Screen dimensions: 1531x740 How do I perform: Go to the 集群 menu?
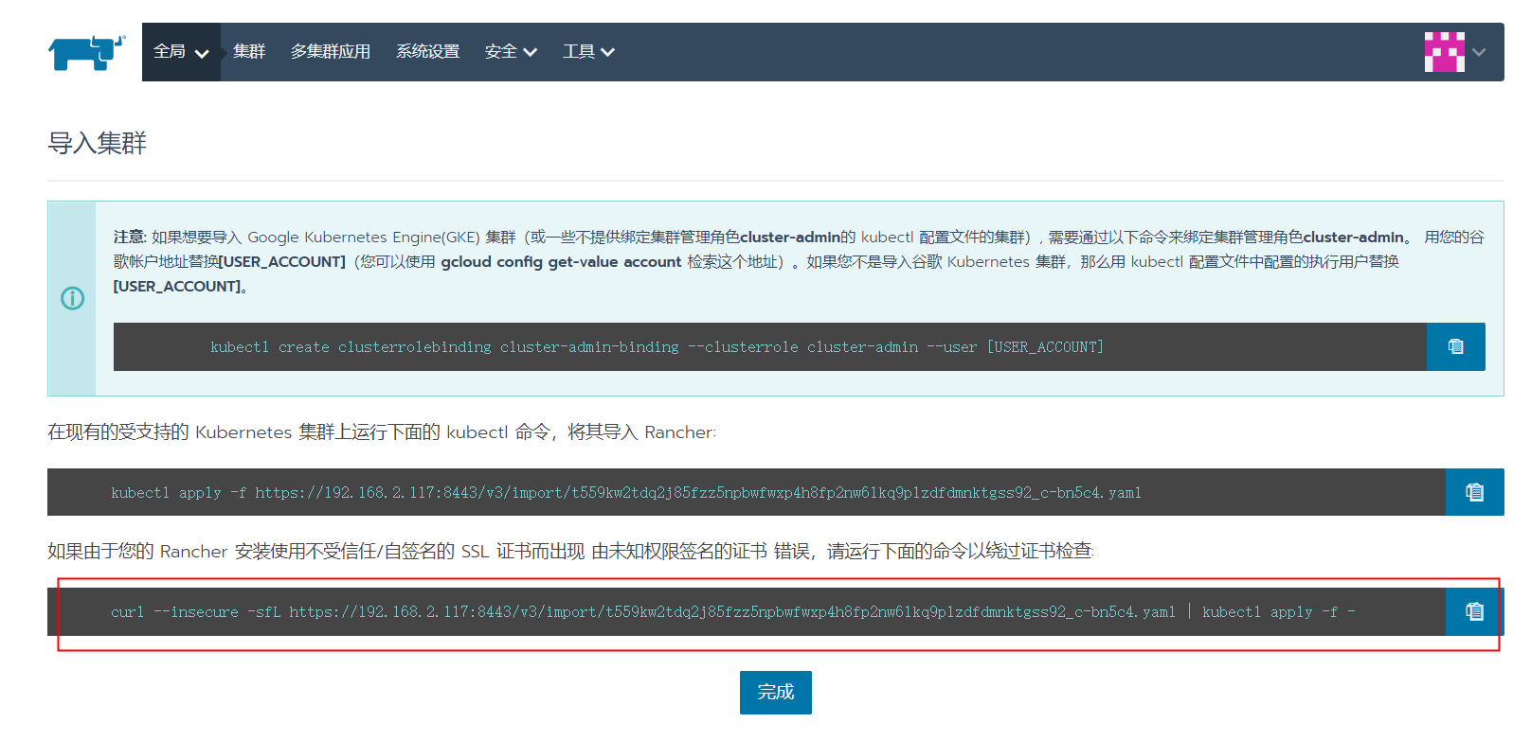click(249, 52)
